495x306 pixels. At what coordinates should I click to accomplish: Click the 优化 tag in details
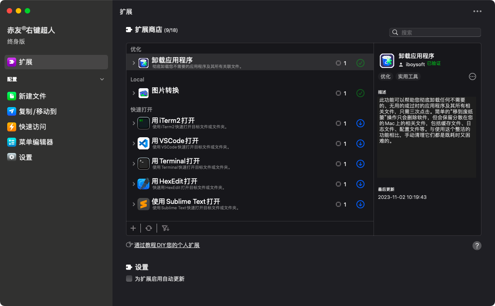(x=386, y=76)
